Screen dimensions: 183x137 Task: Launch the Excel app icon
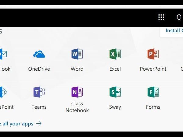coord(115,54)
